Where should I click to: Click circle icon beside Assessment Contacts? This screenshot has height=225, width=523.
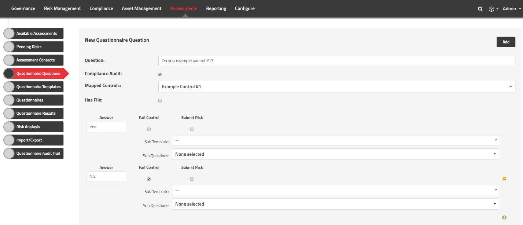point(9,60)
